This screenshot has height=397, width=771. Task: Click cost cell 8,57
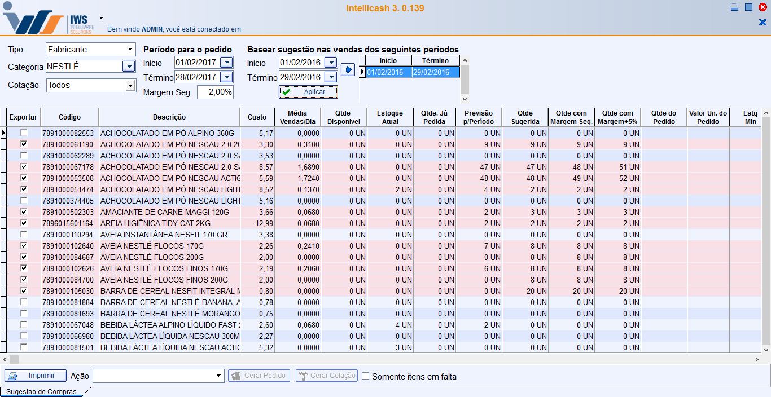coord(257,167)
